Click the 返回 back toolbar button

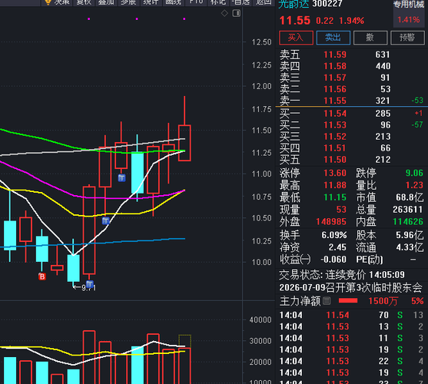click(x=264, y=2)
